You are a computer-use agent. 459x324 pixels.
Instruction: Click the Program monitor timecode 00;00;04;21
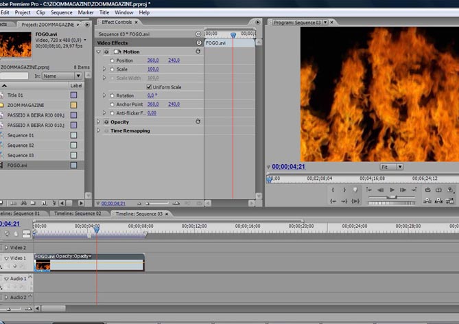(x=289, y=167)
